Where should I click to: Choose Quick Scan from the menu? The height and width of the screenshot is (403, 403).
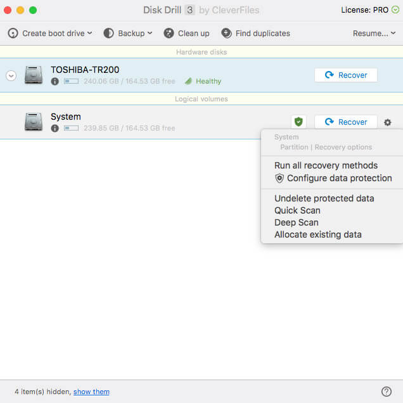point(297,210)
